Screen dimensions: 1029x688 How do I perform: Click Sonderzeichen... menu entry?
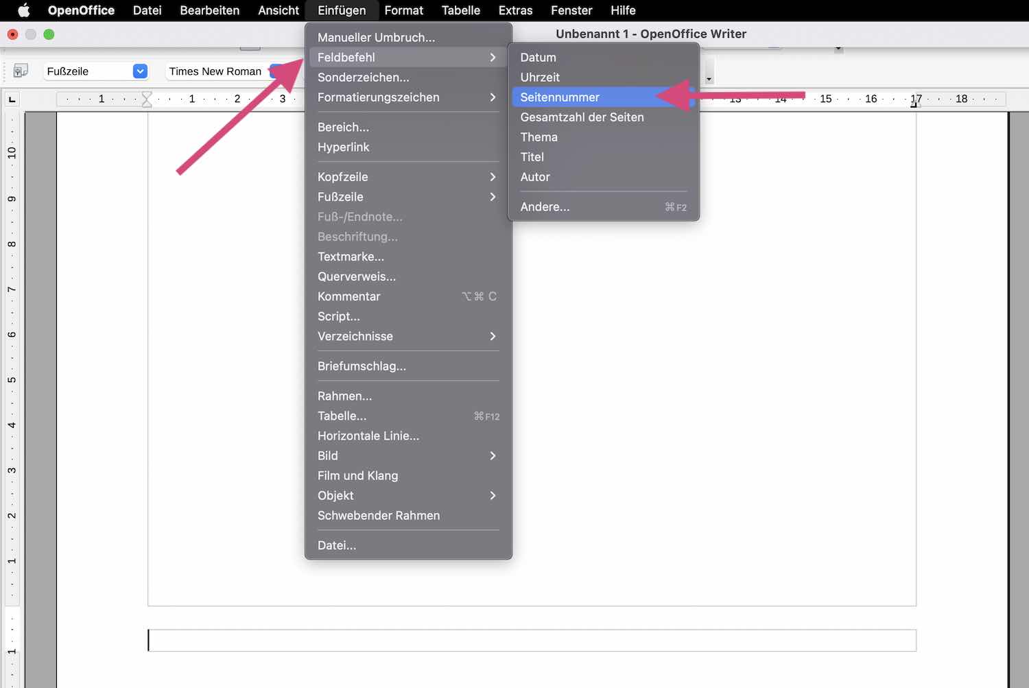pyautogui.click(x=363, y=78)
